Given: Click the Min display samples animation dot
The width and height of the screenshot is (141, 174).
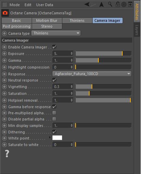Looking at the screenshot, I should point(4,126).
